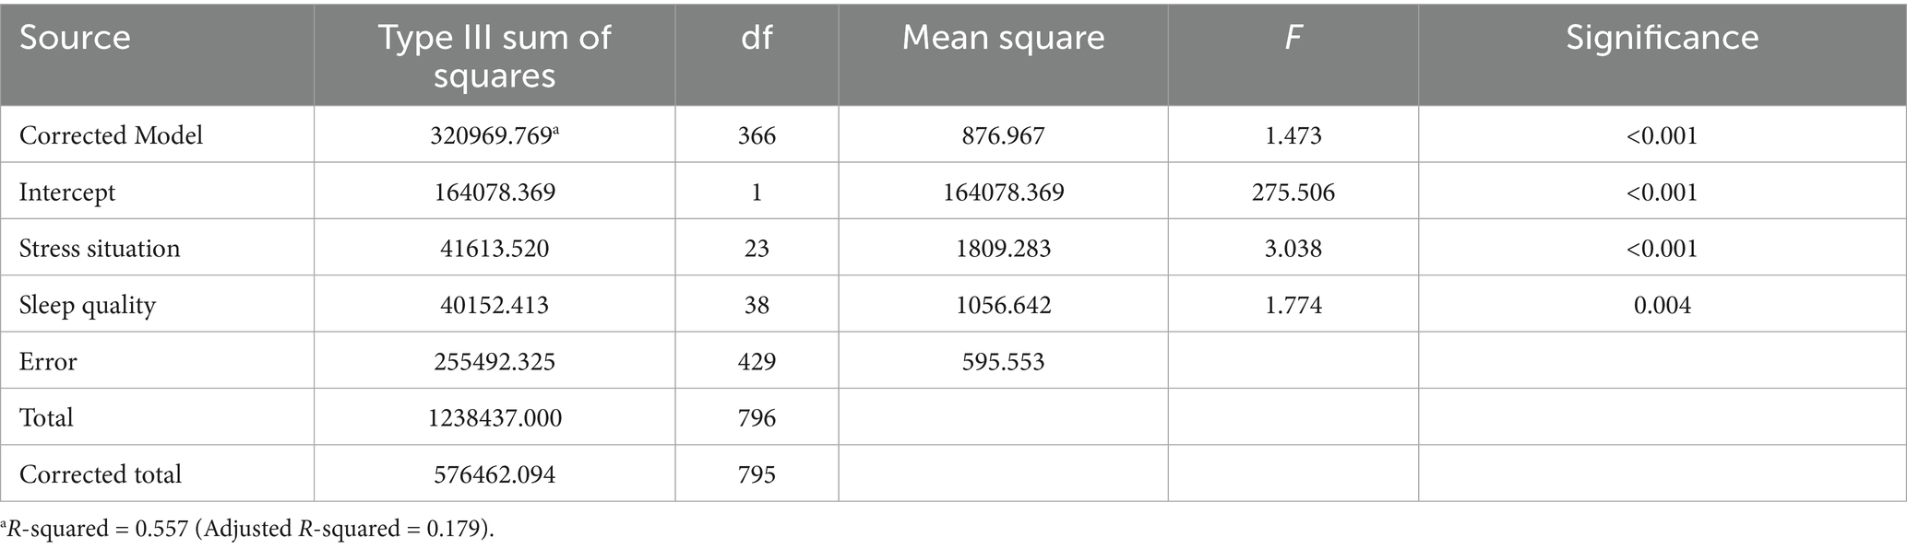The image size is (1907, 549).
Task: Select the significance value 0.004
Action: click(x=1662, y=305)
